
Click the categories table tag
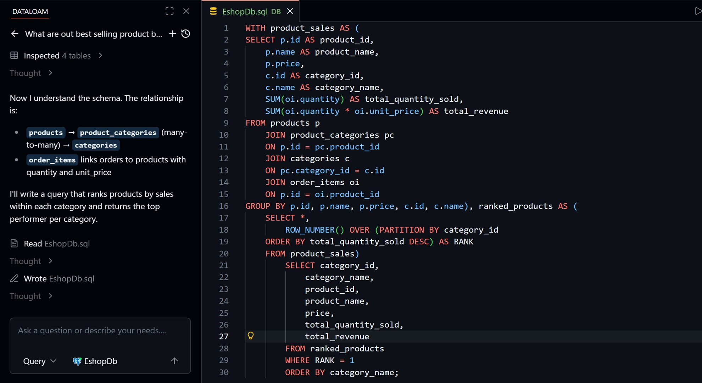(x=96, y=145)
